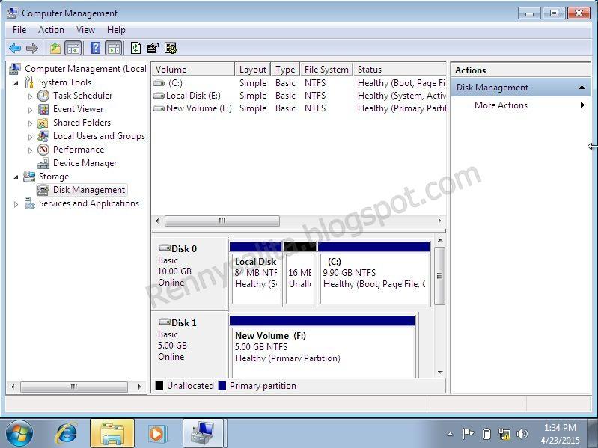Expand the Event Viewer node arrow
The image size is (598, 448).
click(30, 110)
